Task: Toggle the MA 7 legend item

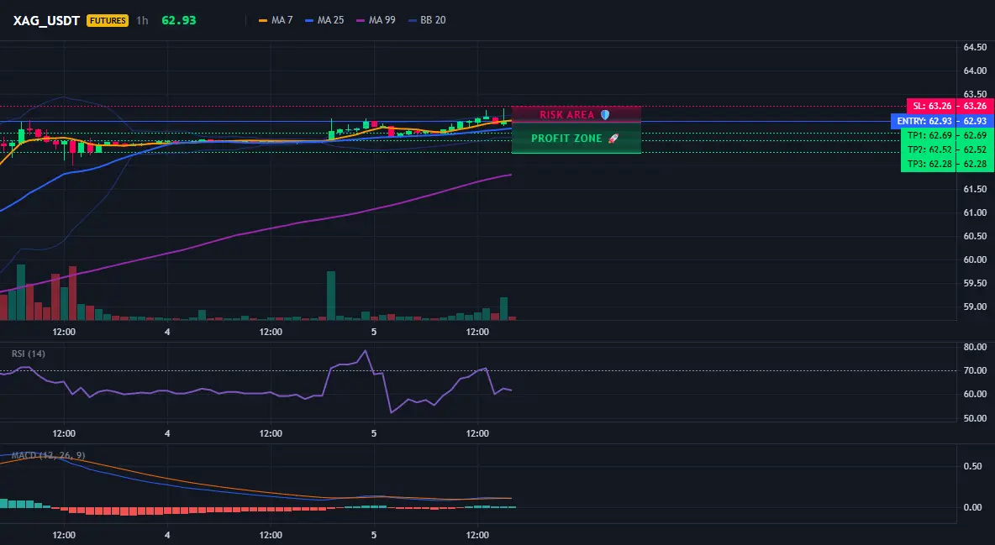Action: pyautogui.click(x=276, y=20)
